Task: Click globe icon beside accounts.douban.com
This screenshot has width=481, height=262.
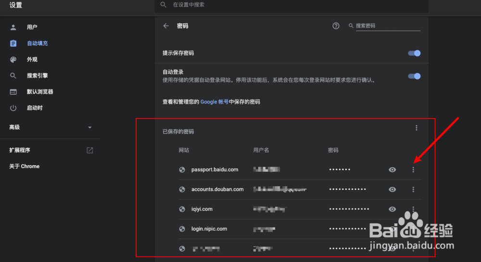Action: tap(182, 189)
